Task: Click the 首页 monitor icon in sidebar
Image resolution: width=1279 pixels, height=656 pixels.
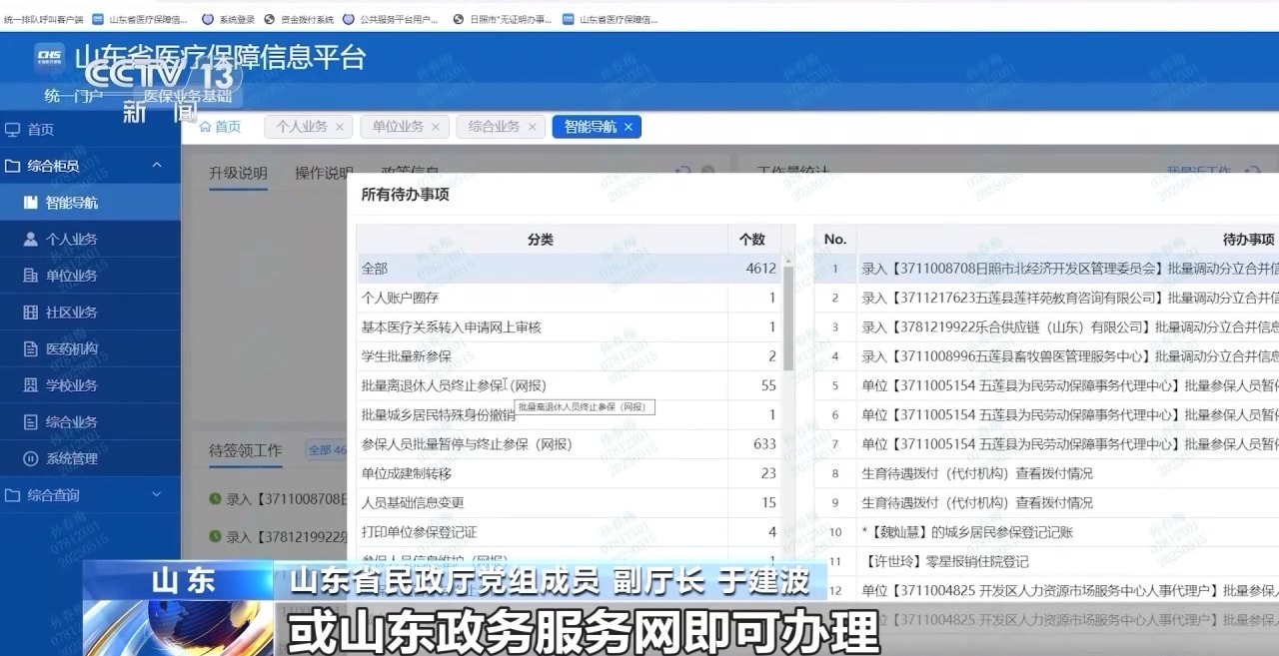Action: [13, 130]
